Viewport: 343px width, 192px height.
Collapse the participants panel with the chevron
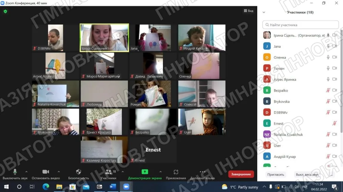click(x=264, y=12)
